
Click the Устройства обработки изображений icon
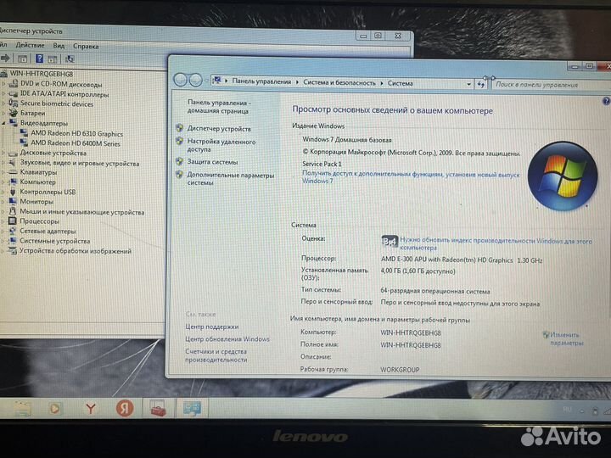(13, 251)
